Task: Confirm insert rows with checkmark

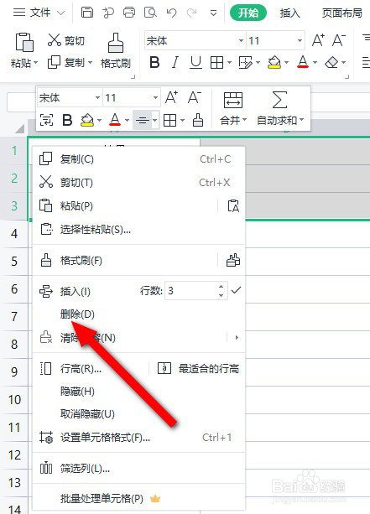Action: (x=236, y=290)
